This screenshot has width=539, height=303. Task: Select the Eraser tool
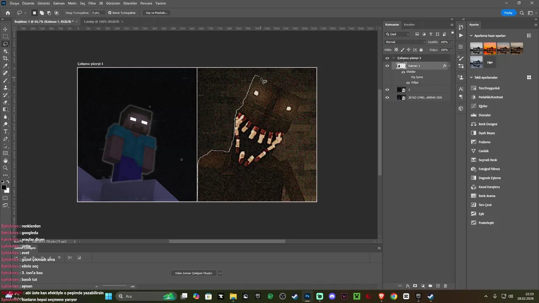point(5,102)
